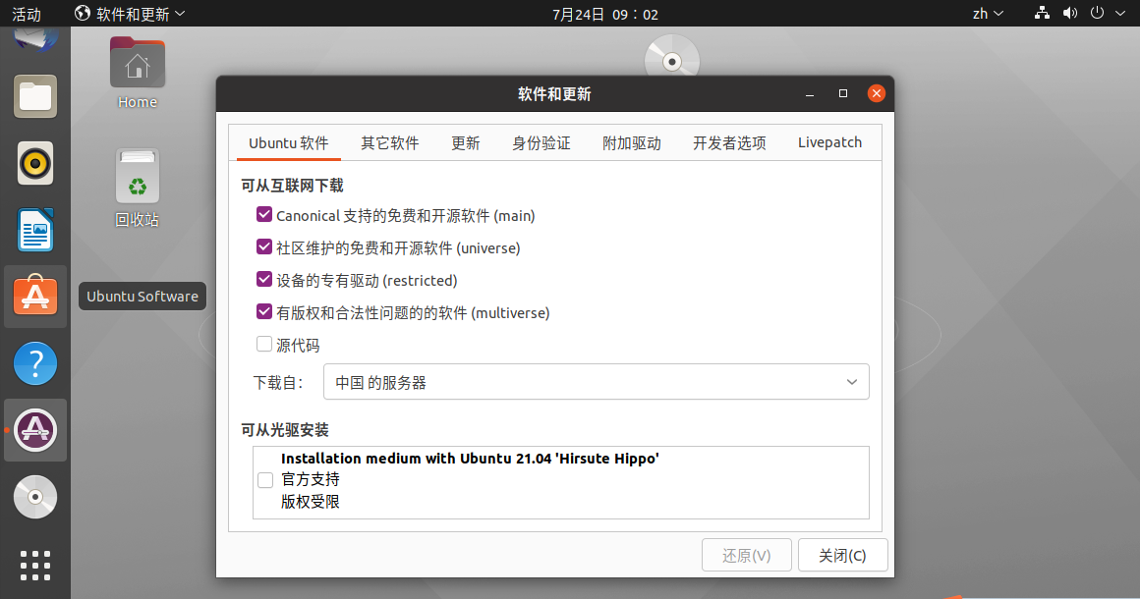Minimize the 软件和更新 window
Viewport: 1140px width, 599px height.
[809, 93]
